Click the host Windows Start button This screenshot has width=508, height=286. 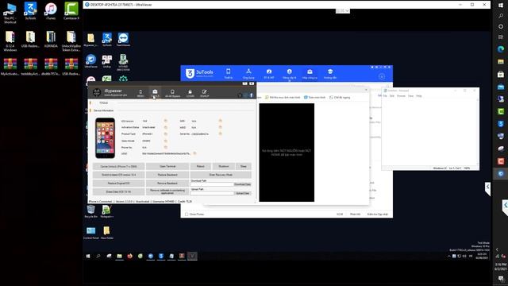click(x=501, y=6)
